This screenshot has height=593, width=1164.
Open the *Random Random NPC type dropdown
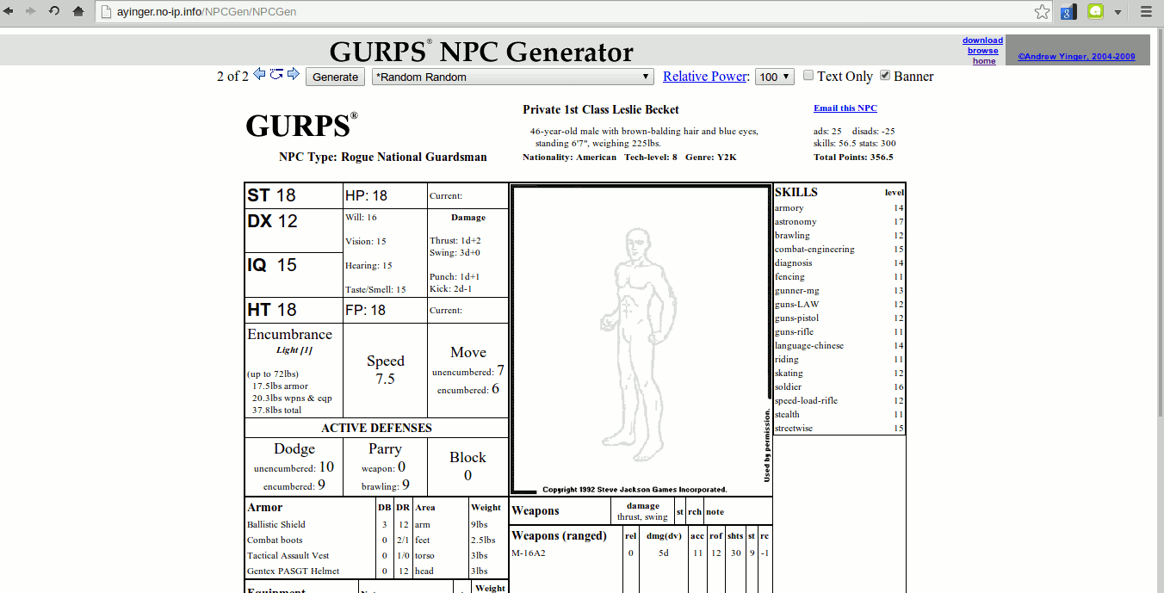[x=512, y=77]
